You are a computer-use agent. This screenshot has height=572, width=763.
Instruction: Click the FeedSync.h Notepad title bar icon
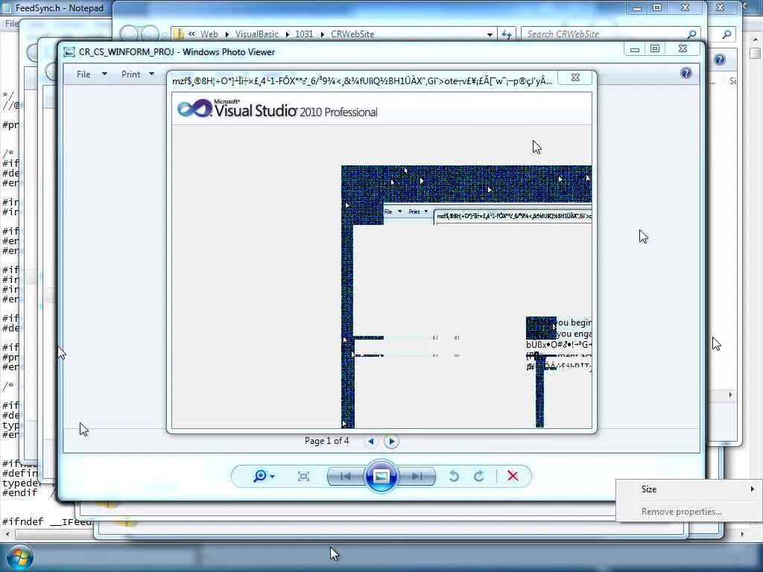click(7, 7)
